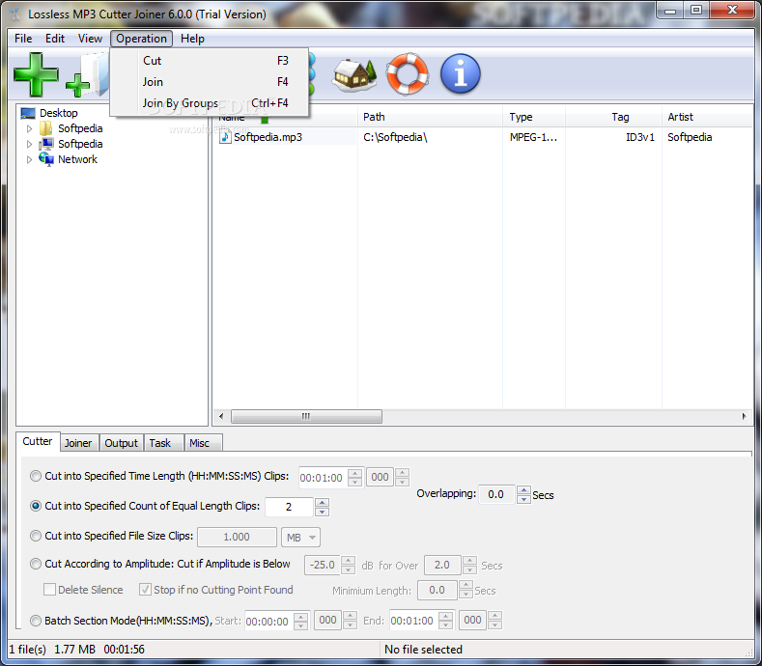Screen dimensions: 762x666
Task: Open the View menu
Action: [x=90, y=39]
